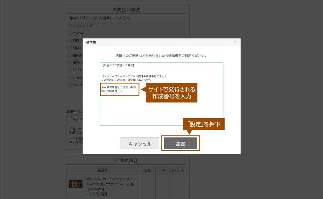This screenshot has height=199, width=323.
Task: Click the ホシフルーツ brownie product thumbnail
Action: 77,184
